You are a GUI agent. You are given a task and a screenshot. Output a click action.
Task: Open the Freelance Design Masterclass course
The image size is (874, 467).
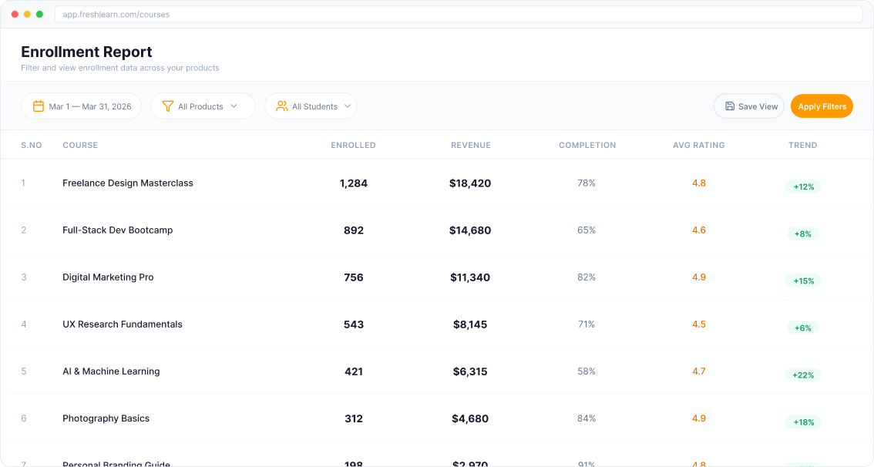(126, 183)
